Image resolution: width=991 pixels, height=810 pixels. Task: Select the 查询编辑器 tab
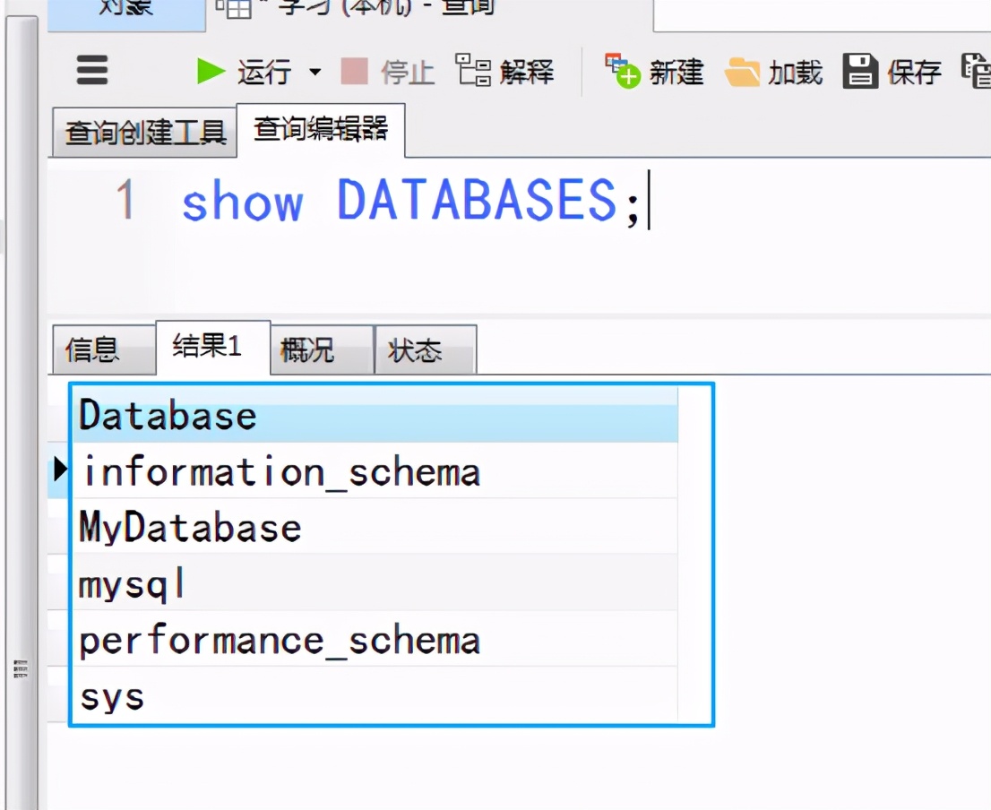point(320,130)
